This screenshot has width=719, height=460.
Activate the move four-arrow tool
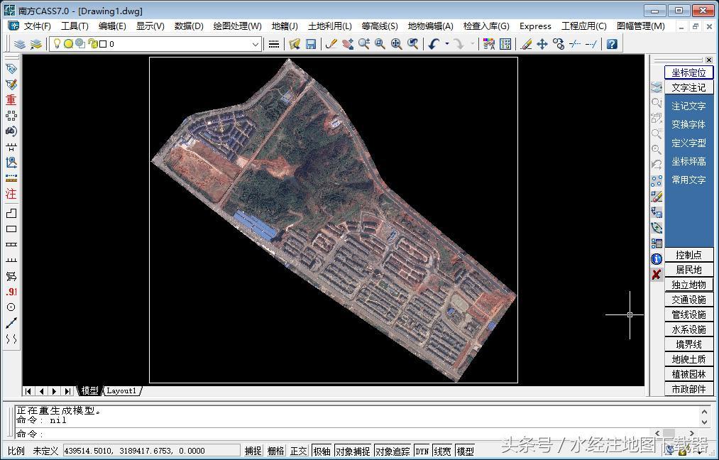[x=542, y=44]
